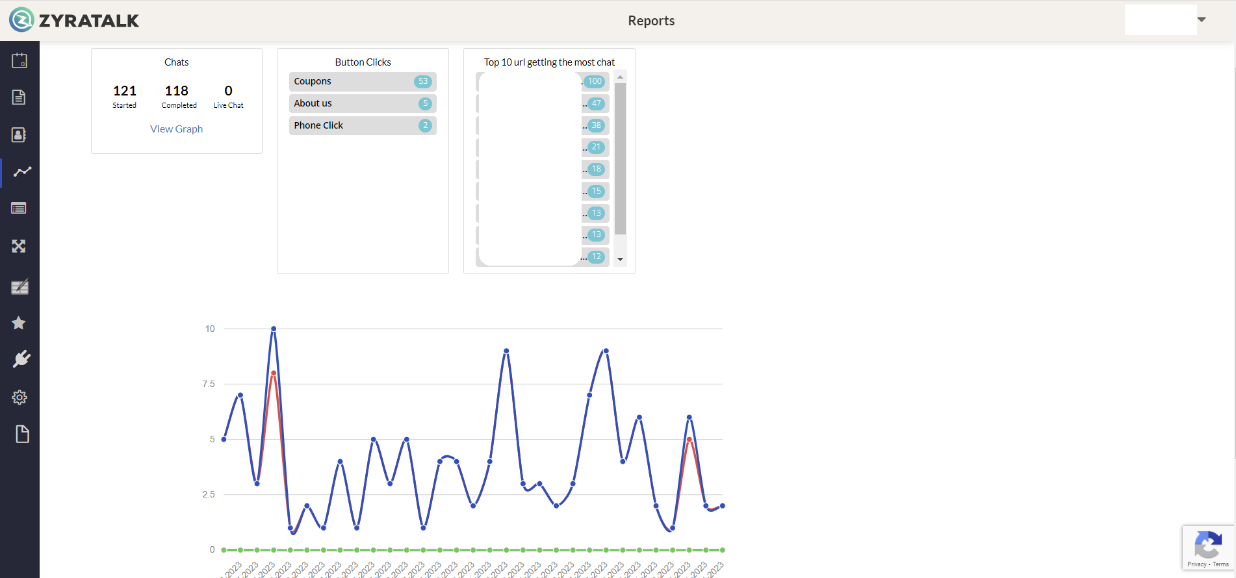Open the star favorites sidebar icon
Image resolution: width=1236 pixels, height=578 pixels.
point(19,323)
